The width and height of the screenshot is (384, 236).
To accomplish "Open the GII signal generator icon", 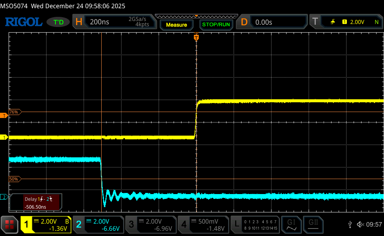I will point(313,224).
